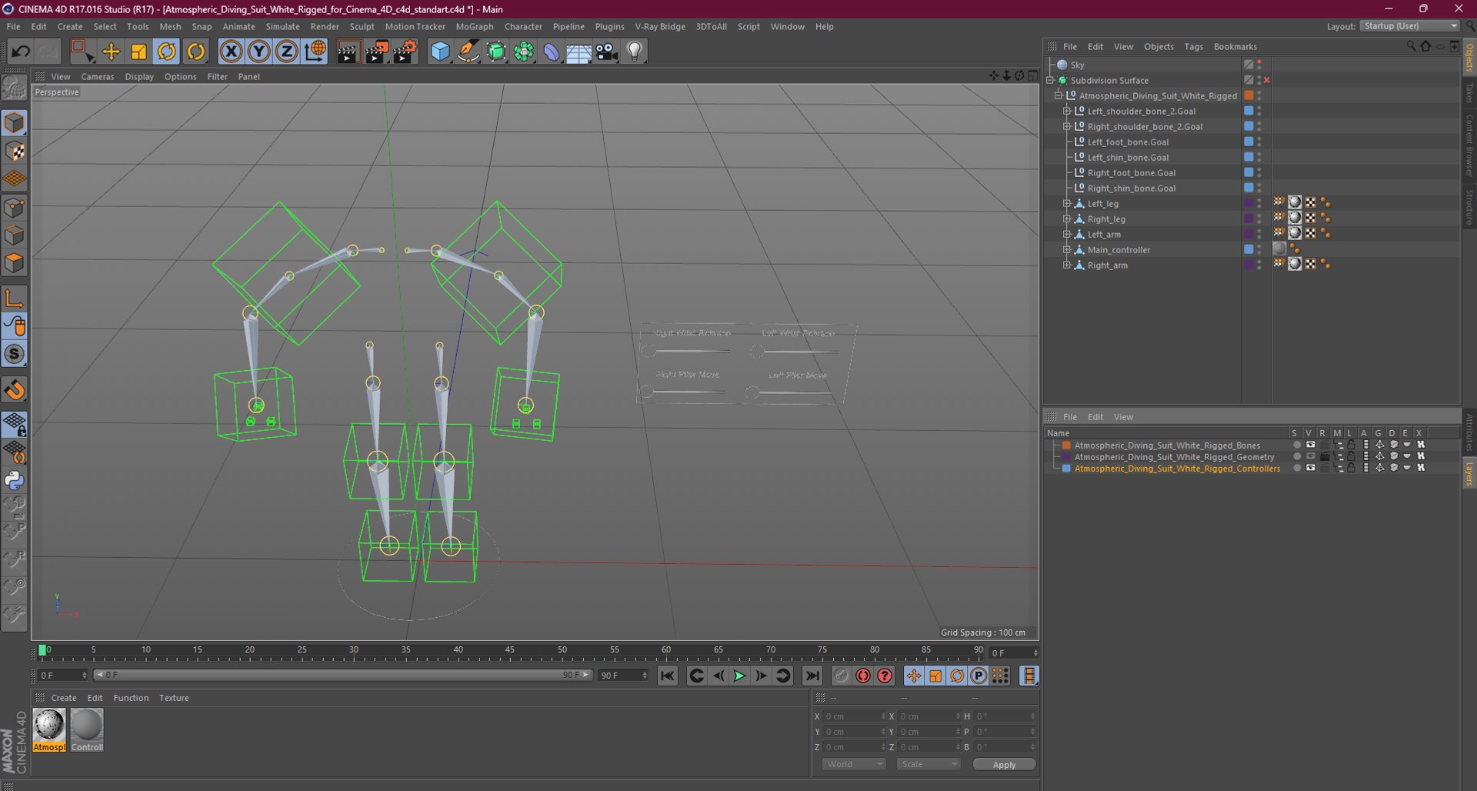Viewport: 1477px width, 791px height.
Task: Enable Snap tool in left palette
Action: tap(15, 390)
